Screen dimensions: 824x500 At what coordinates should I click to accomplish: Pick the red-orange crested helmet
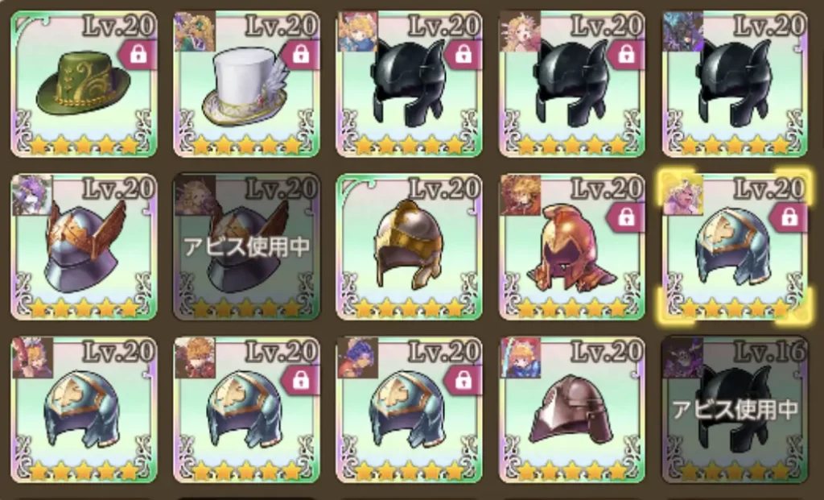[x=572, y=247]
